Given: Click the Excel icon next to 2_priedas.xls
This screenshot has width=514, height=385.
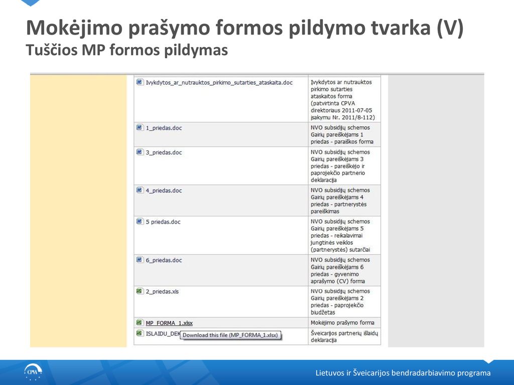Looking at the screenshot, I should (x=140, y=291).
